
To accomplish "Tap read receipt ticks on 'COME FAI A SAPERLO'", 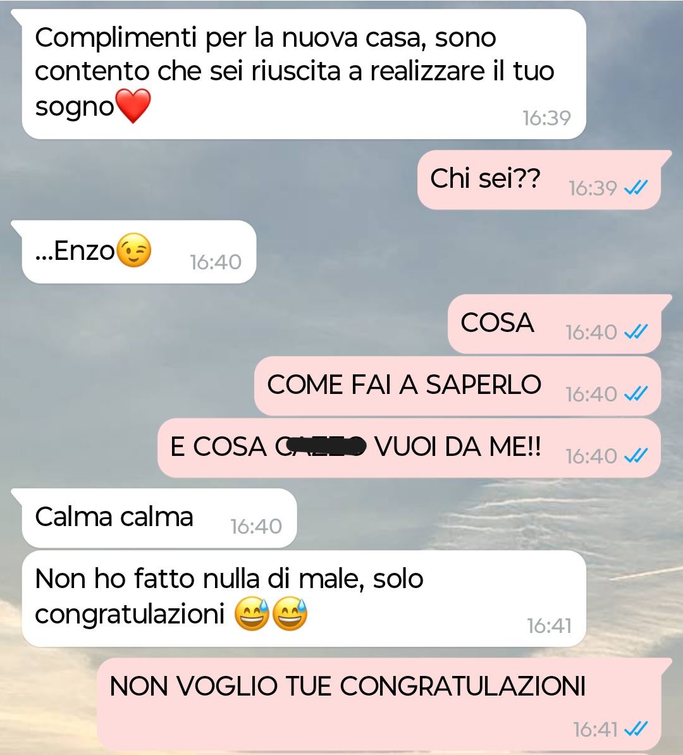I will [636, 393].
